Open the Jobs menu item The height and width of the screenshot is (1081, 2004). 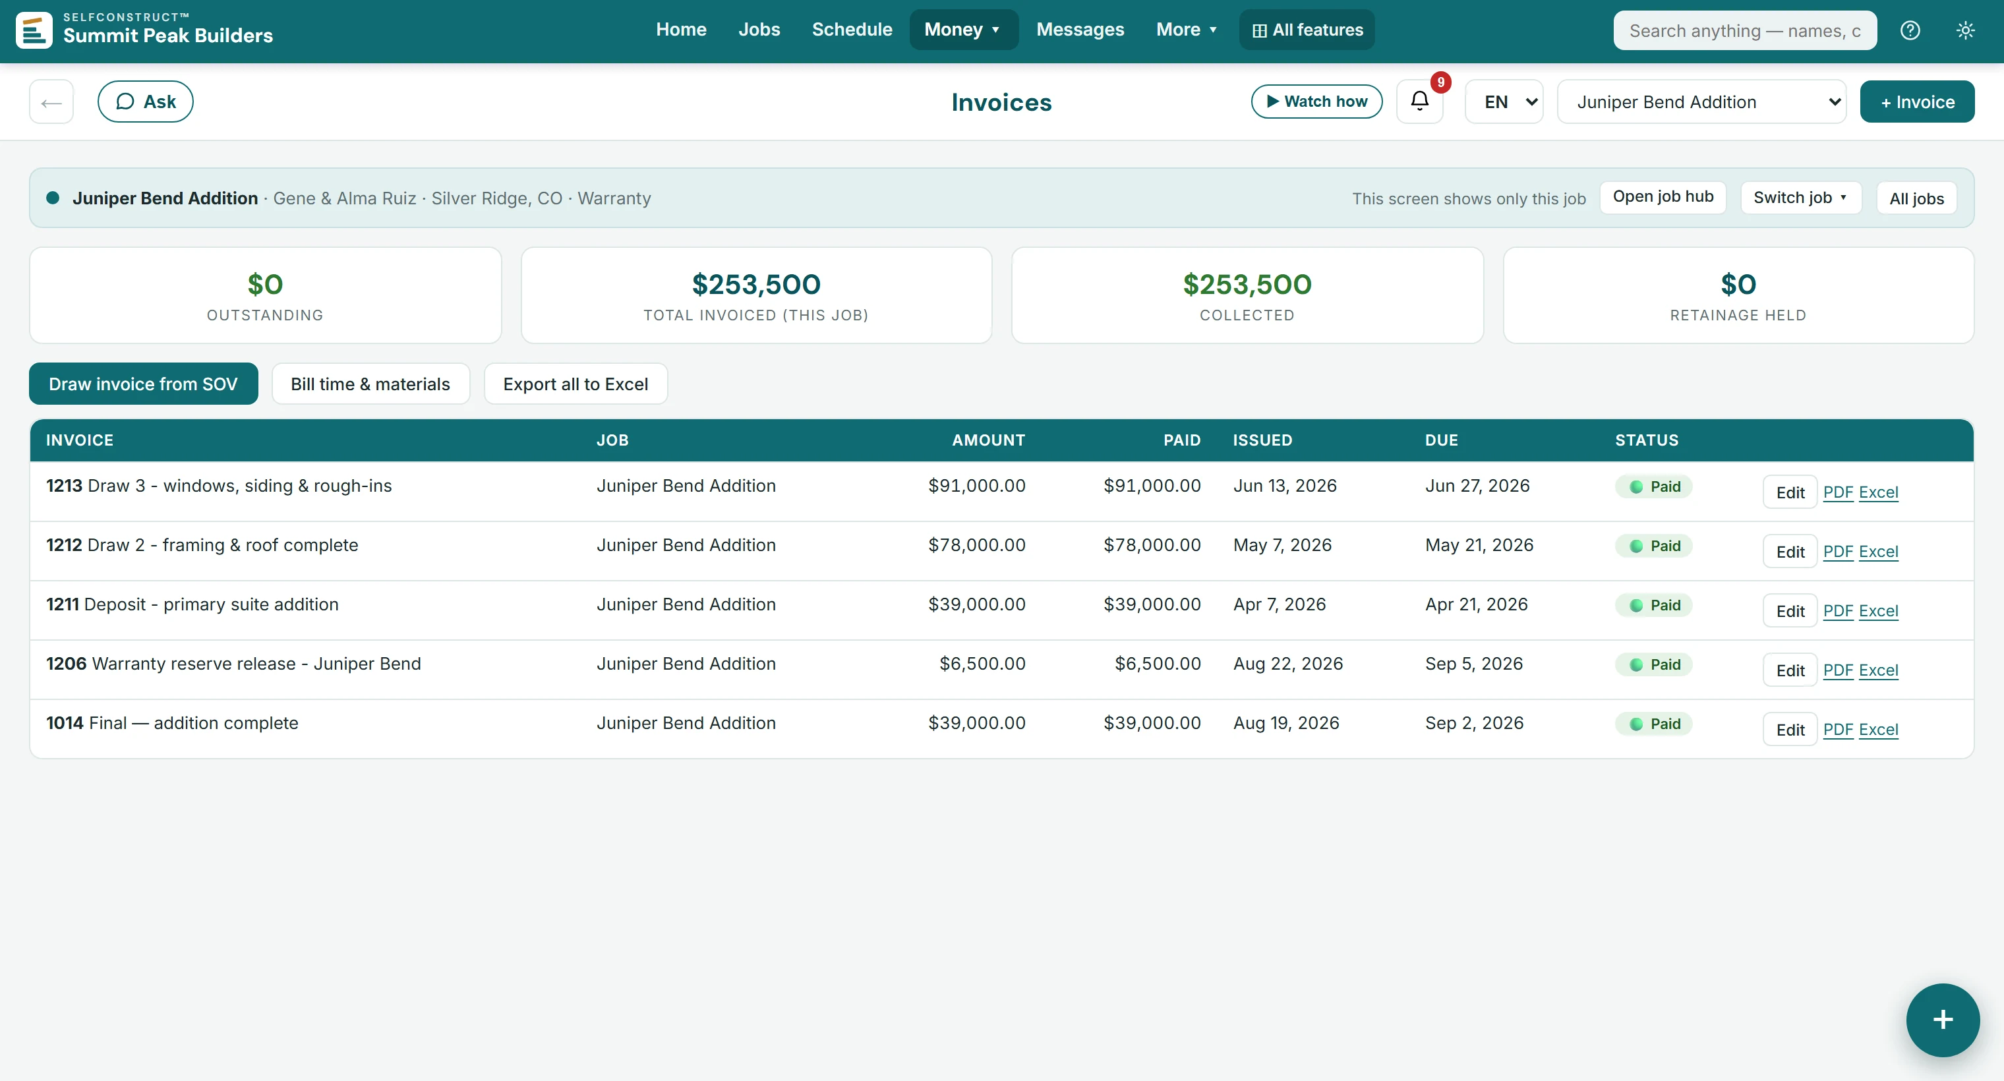point(759,30)
